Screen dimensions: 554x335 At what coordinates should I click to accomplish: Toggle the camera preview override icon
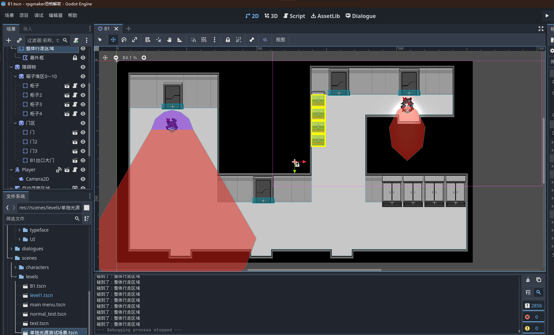pos(265,40)
